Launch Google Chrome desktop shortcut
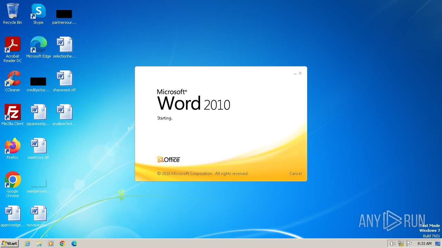The width and height of the screenshot is (442, 248). [x=12, y=185]
